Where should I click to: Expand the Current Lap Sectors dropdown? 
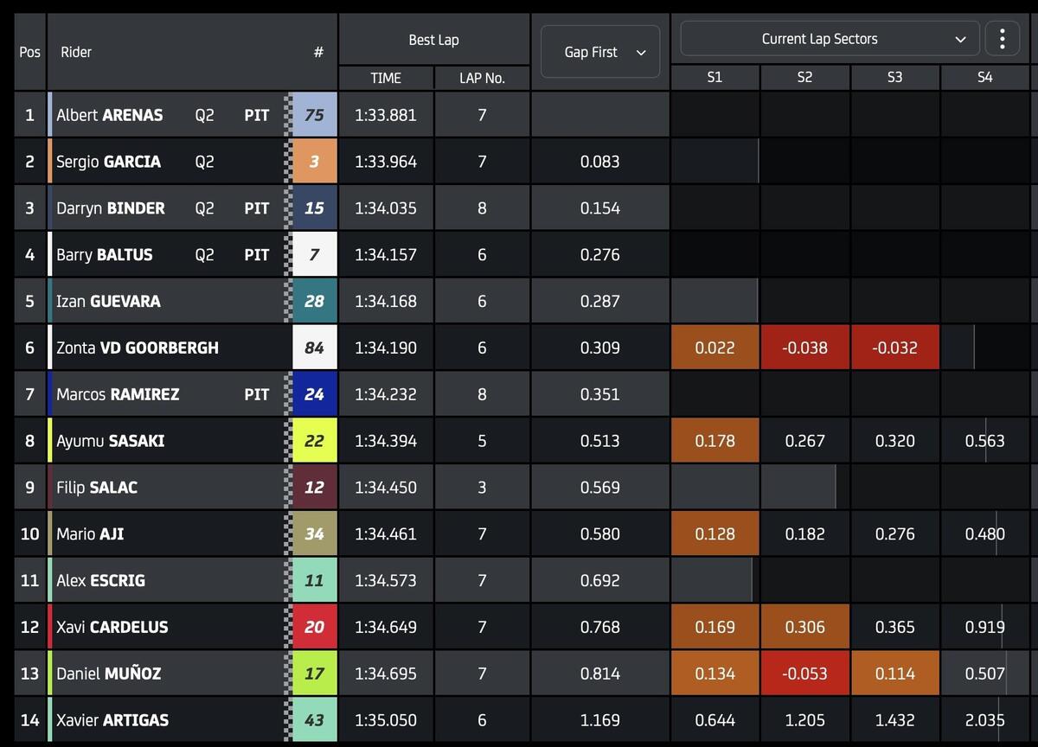(830, 39)
